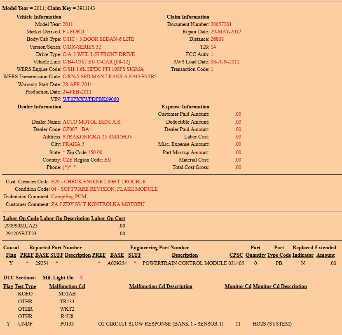Click the Malfunction Cd Description header
342x335 pixels.
coord(161,286)
